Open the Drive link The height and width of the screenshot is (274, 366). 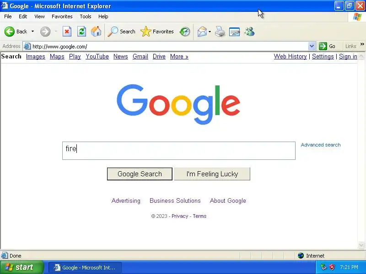159,57
